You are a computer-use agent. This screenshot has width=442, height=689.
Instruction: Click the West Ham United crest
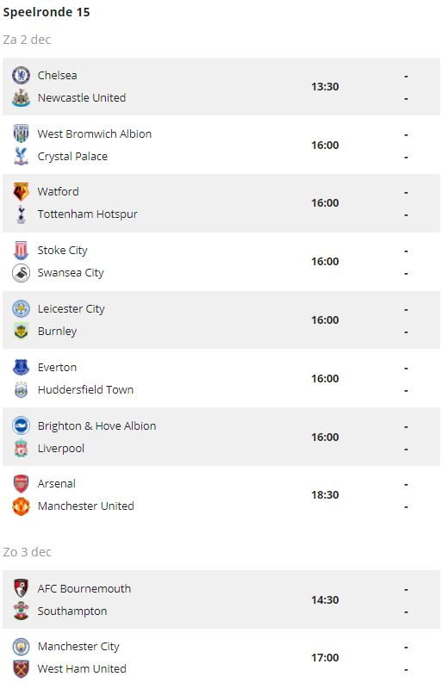click(x=21, y=669)
